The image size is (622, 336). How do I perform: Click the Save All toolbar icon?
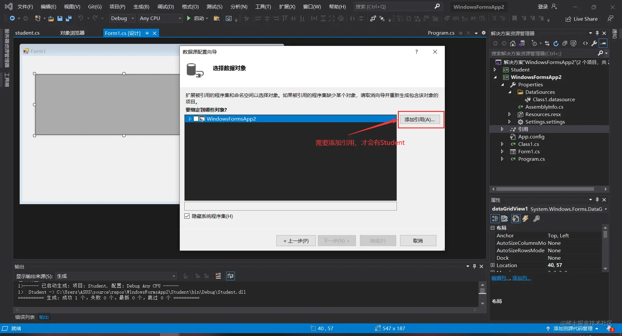[69, 18]
